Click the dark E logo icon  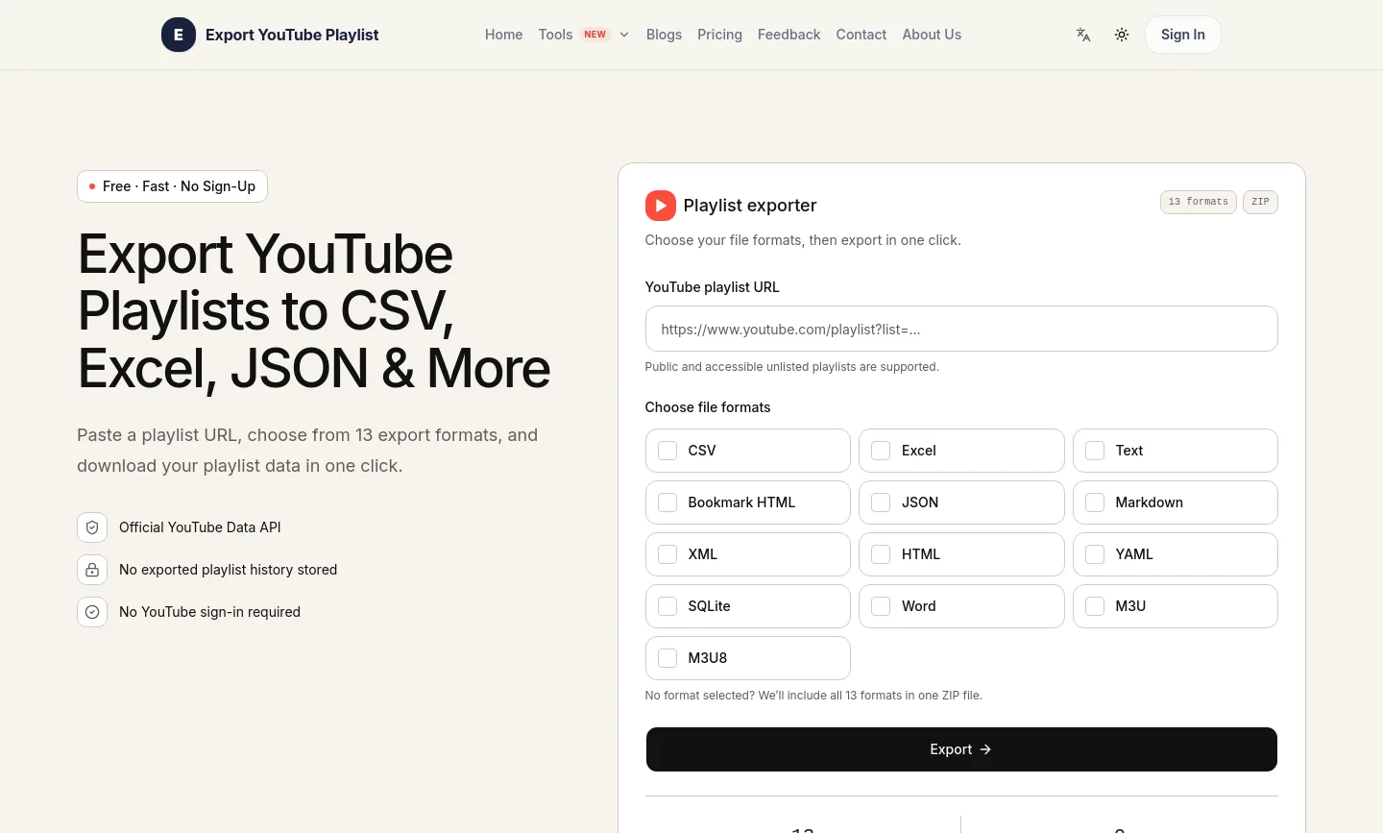coord(179,35)
